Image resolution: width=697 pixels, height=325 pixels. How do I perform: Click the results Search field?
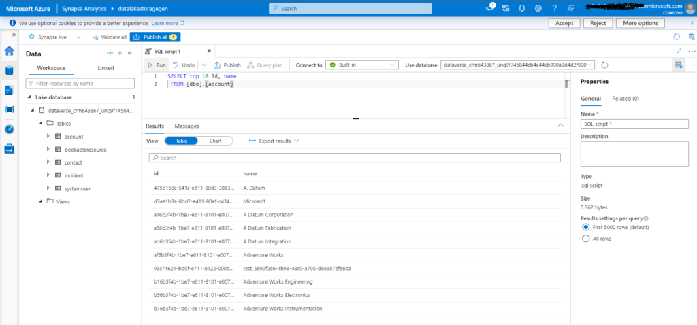tap(354, 158)
